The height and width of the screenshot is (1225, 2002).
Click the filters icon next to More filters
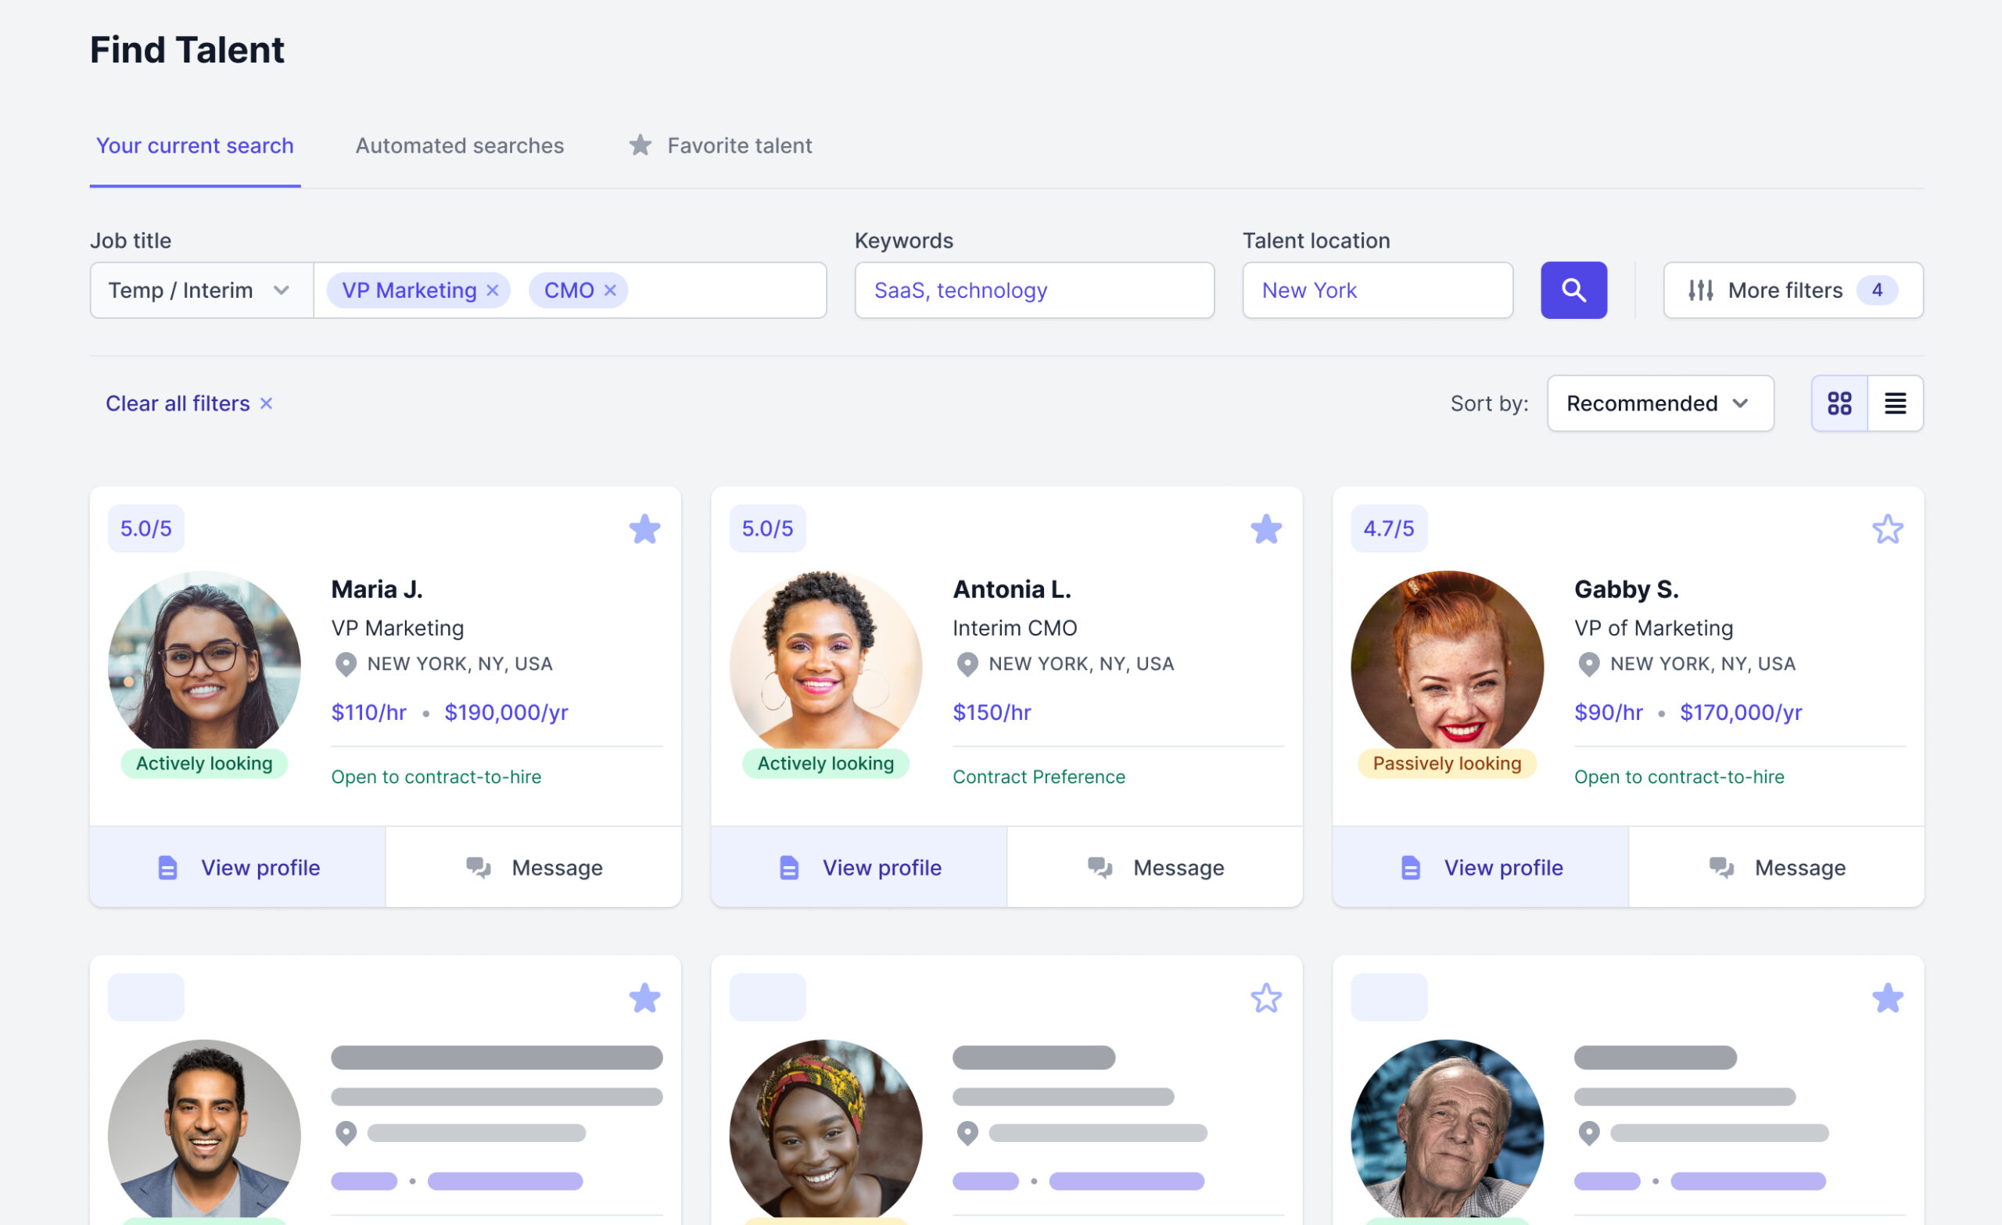tap(1702, 290)
